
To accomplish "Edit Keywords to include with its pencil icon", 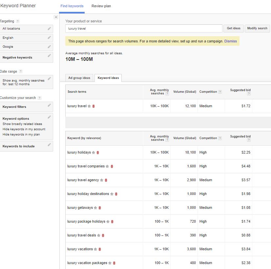I will (x=49, y=144).
